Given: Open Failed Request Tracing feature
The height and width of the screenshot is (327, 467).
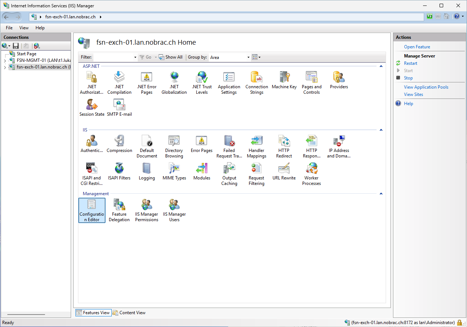Looking at the screenshot, I should coord(229,146).
